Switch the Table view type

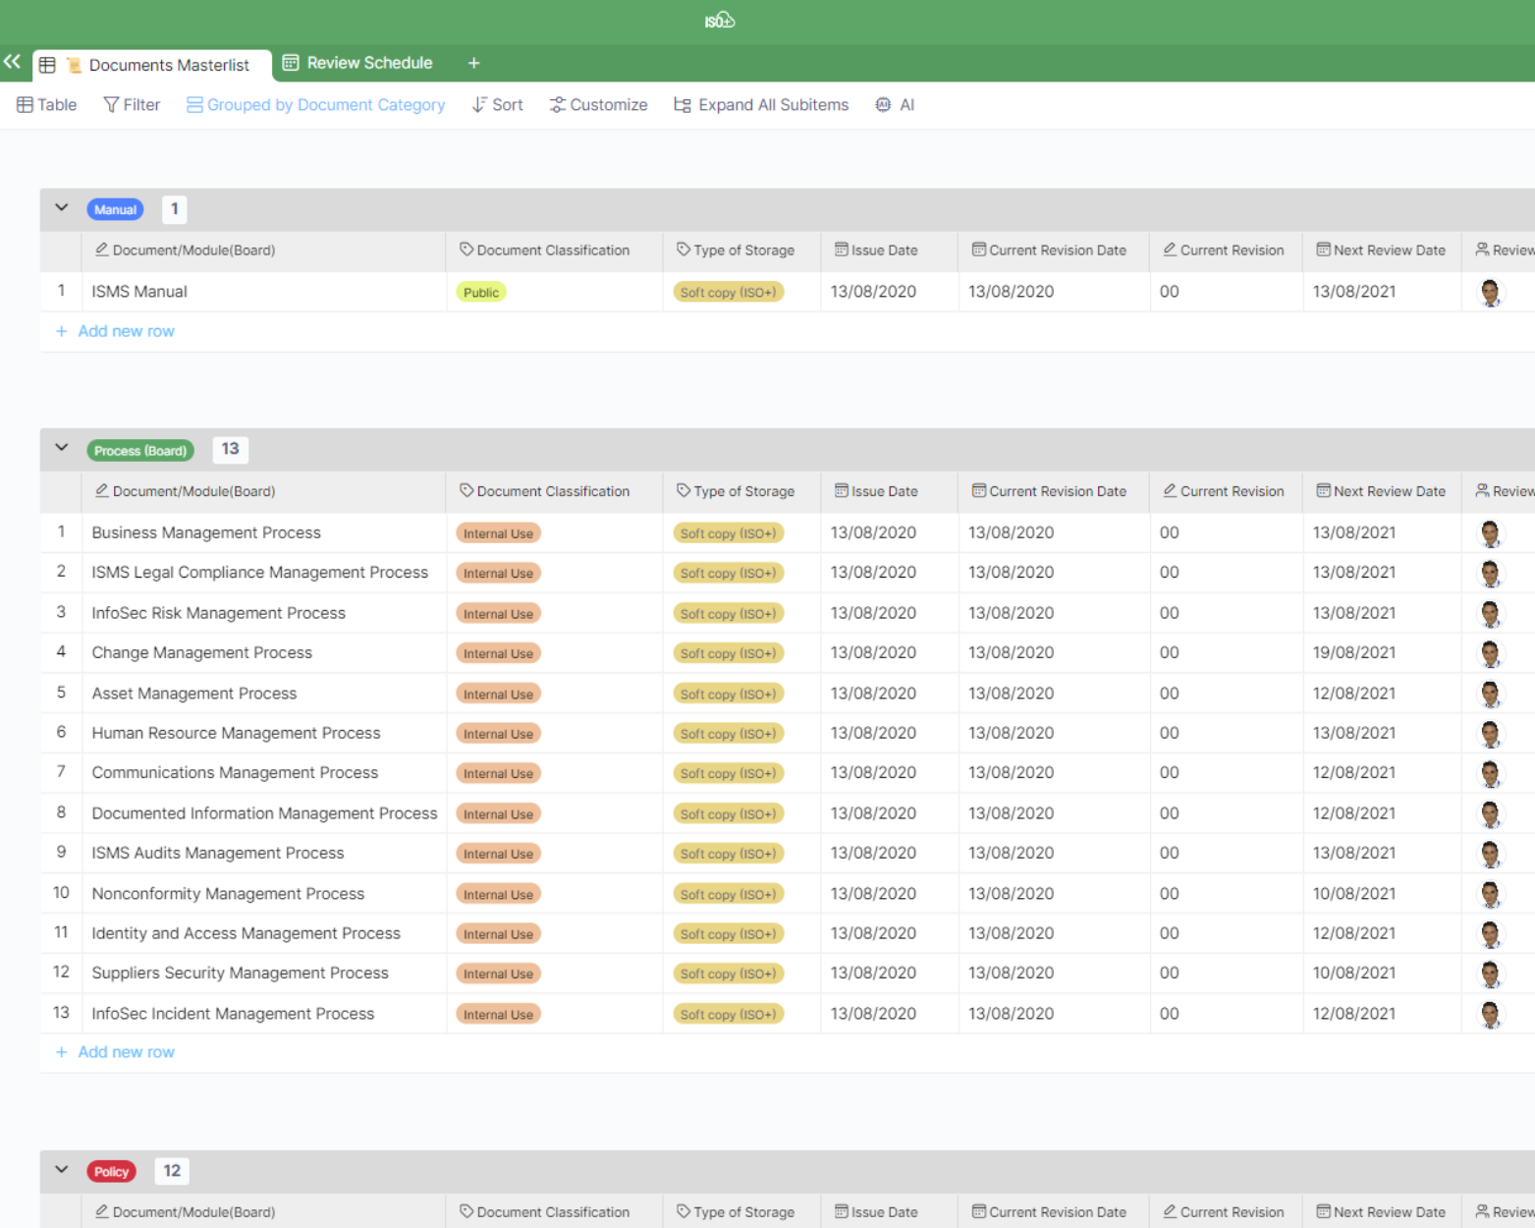(46, 105)
